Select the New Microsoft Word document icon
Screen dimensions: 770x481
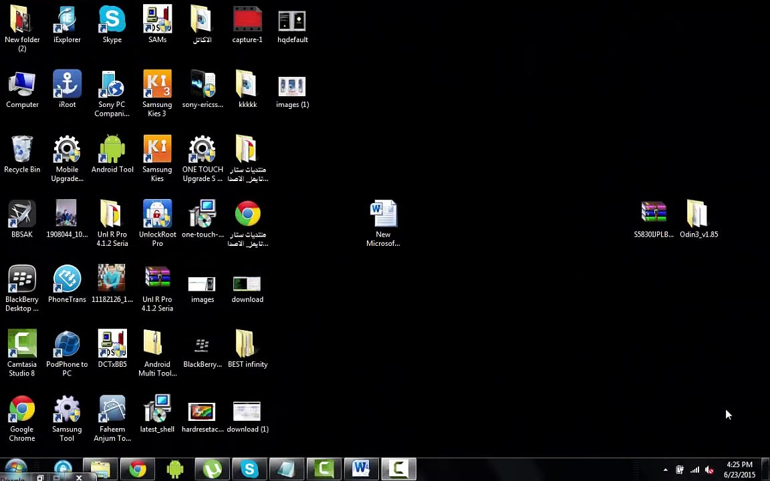coord(383,223)
